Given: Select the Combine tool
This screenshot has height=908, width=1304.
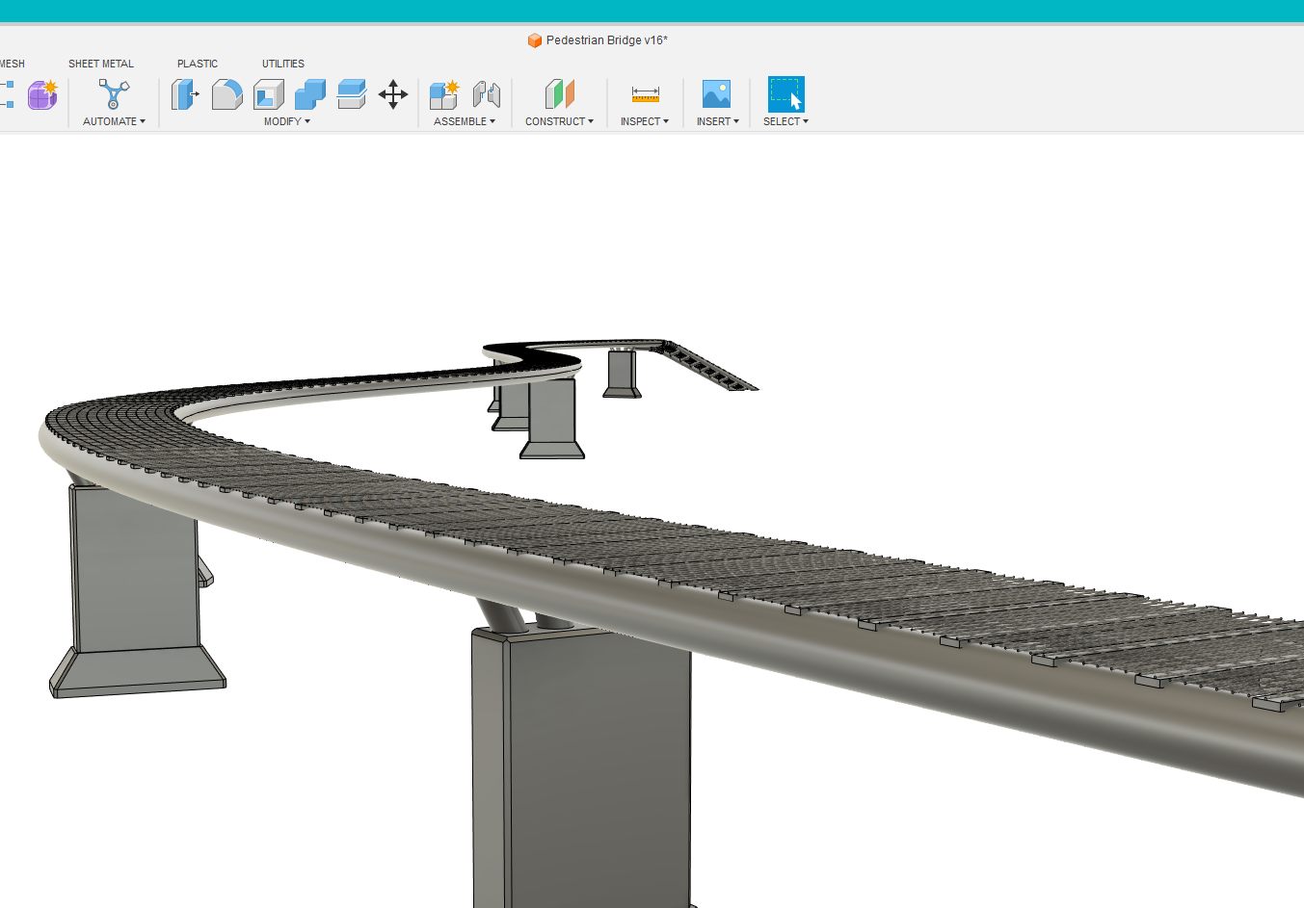Looking at the screenshot, I should click(x=309, y=94).
